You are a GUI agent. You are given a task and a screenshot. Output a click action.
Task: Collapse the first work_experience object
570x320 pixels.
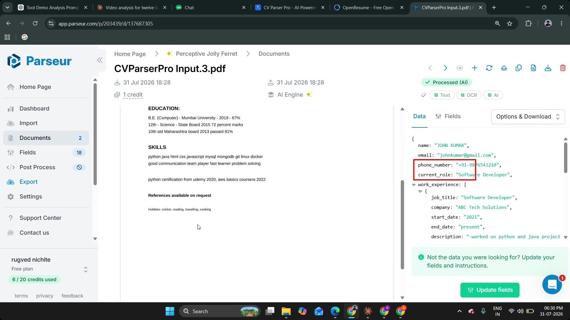[x=420, y=191]
